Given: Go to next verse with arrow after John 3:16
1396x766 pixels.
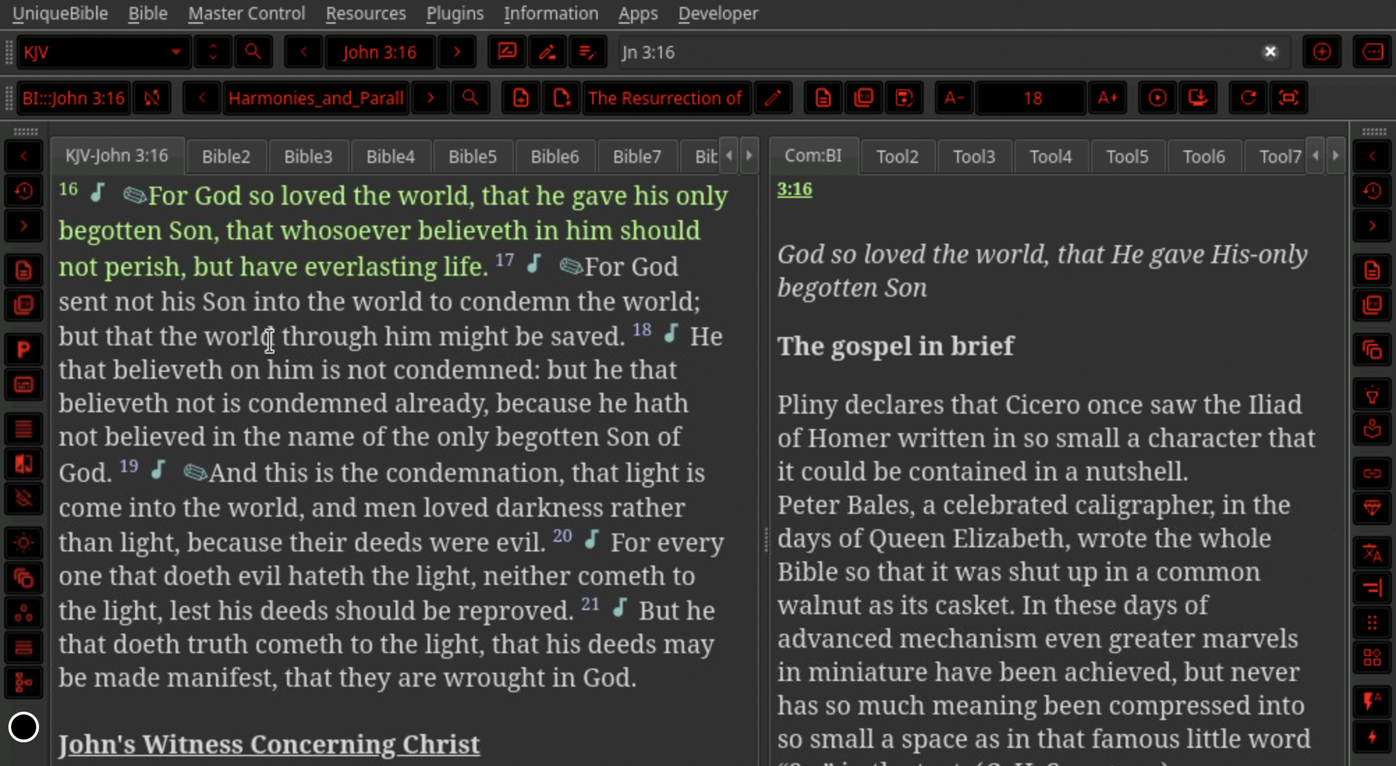Looking at the screenshot, I should coord(457,52).
